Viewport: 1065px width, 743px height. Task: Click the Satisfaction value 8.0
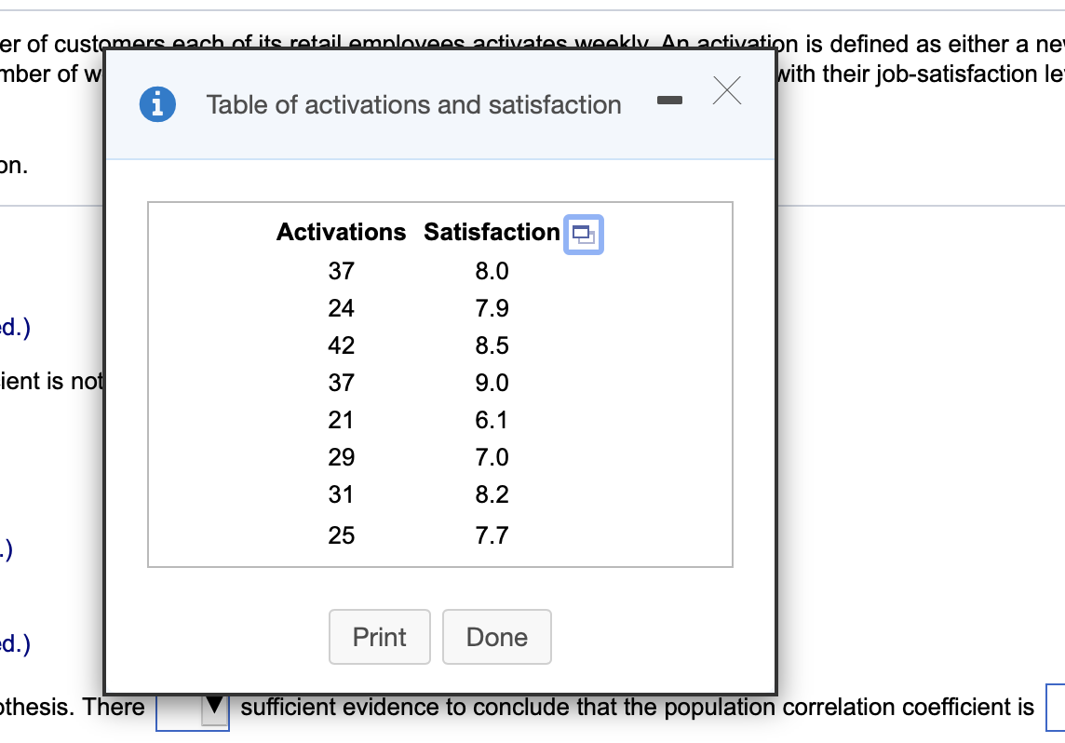[x=492, y=271]
